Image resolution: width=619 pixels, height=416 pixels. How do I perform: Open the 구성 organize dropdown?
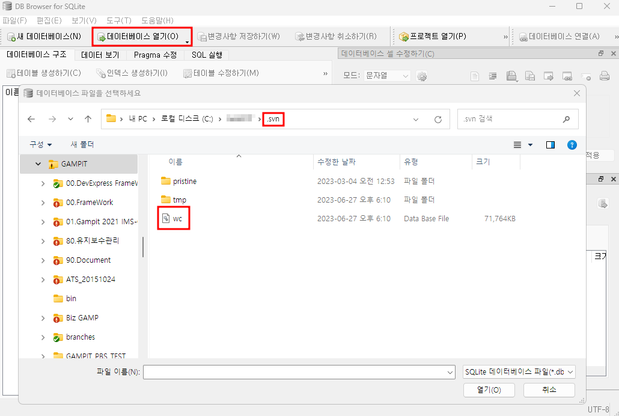tap(41, 145)
